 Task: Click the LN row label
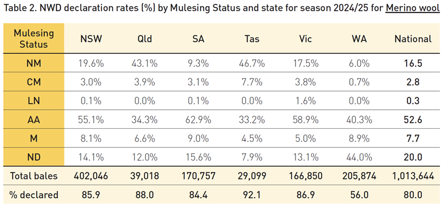[34, 101]
